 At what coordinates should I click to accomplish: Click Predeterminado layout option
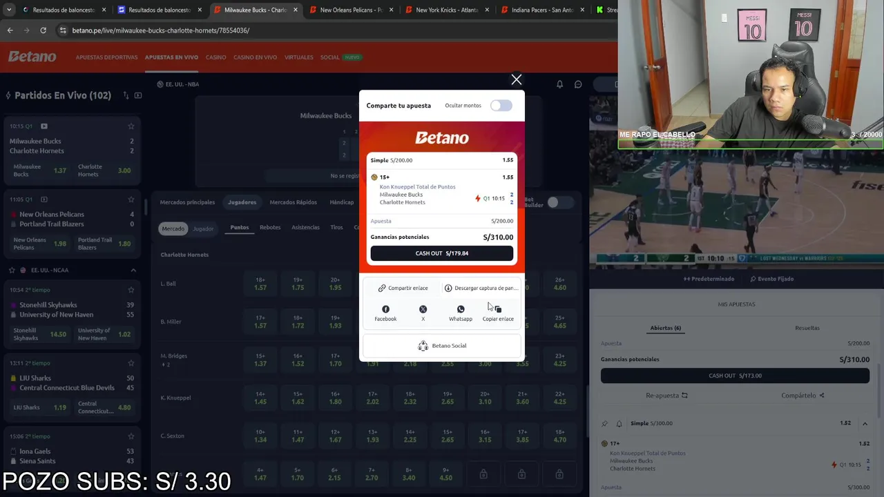[709, 279]
